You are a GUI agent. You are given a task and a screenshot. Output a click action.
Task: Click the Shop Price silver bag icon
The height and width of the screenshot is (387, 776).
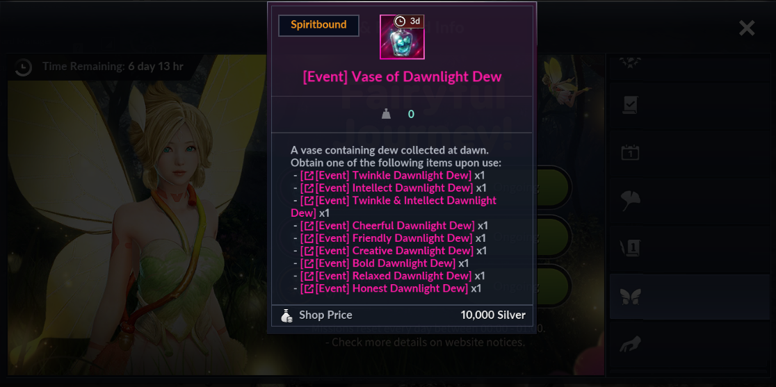click(286, 315)
